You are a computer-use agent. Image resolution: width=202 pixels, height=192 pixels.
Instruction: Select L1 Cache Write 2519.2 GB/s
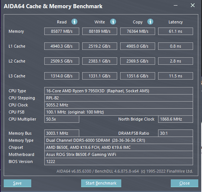[100, 46]
